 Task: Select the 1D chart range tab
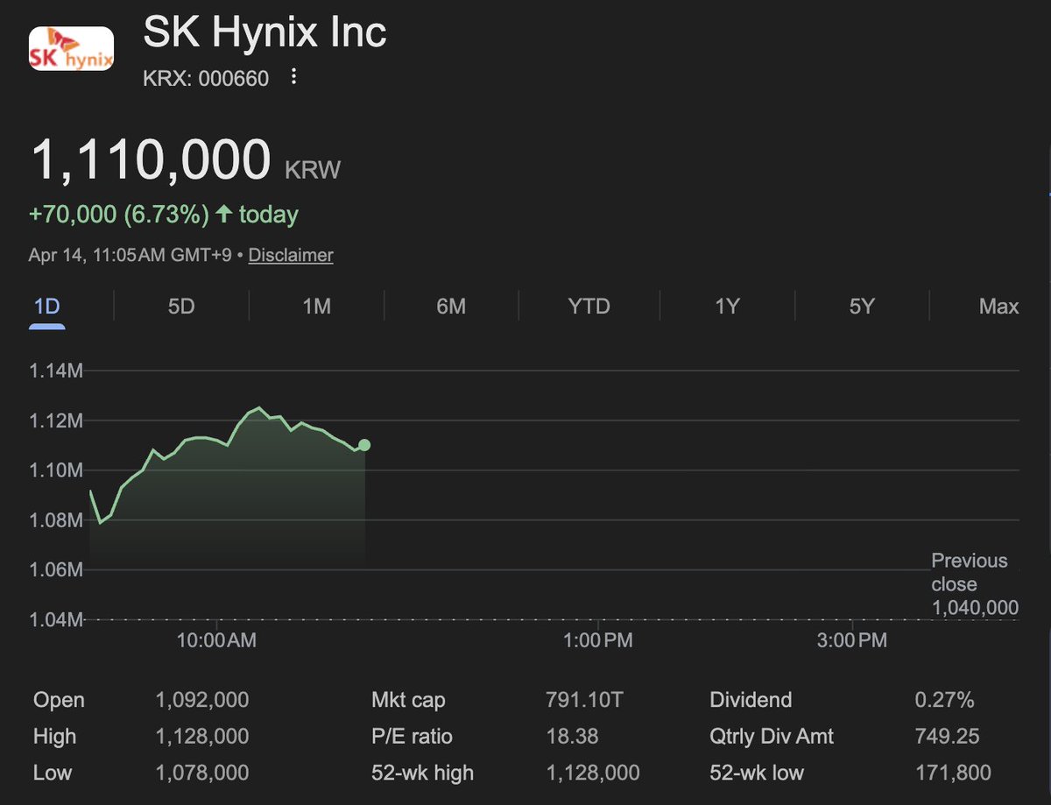(47, 307)
